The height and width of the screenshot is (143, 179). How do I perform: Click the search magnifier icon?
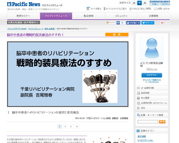click(138, 115)
